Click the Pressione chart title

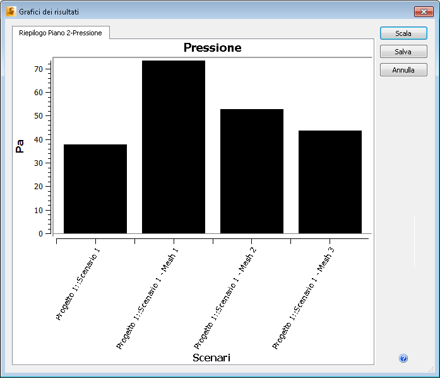[212, 48]
